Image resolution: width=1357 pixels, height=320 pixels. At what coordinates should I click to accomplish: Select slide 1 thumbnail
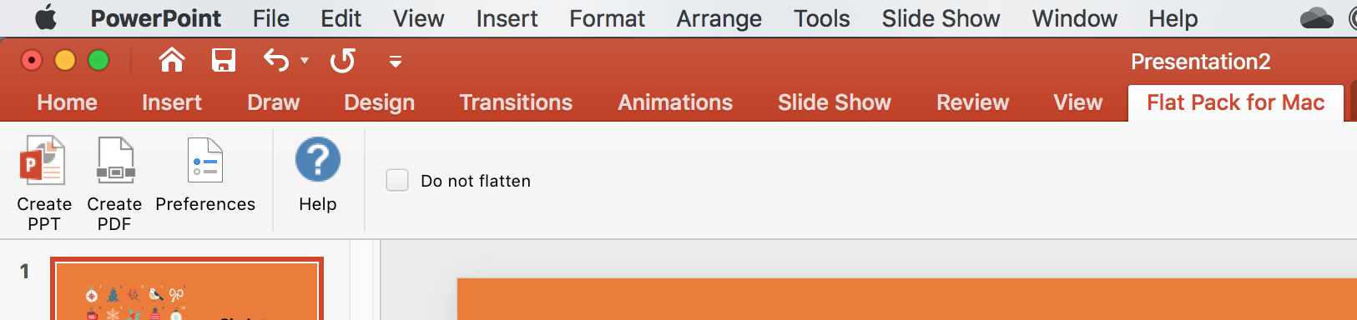[x=187, y=288]
